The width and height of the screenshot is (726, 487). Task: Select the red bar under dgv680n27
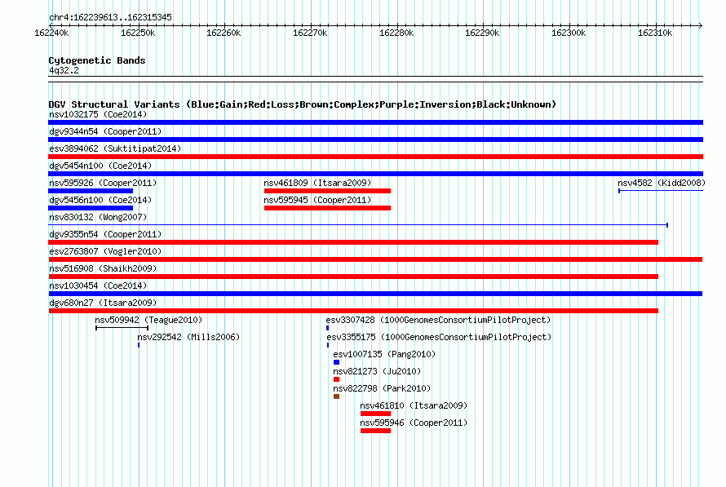point(353,311)
